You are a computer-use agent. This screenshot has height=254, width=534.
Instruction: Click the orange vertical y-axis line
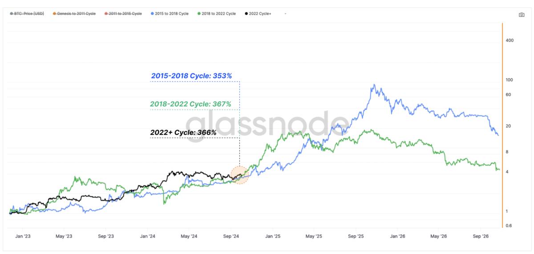coord(502,125)
